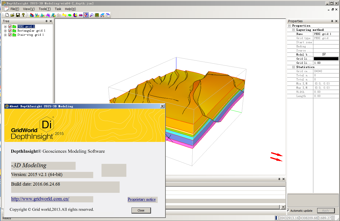Click the A toolbar icon

(42, 15)
